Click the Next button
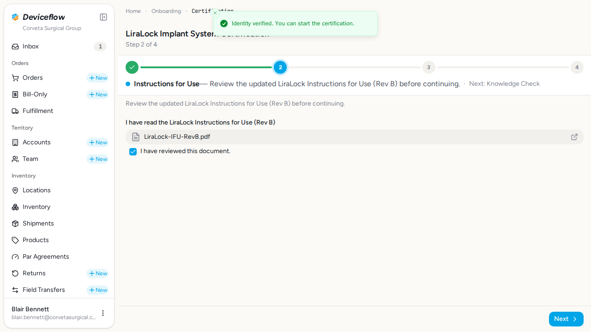591x332 pixels. (566, 319)
